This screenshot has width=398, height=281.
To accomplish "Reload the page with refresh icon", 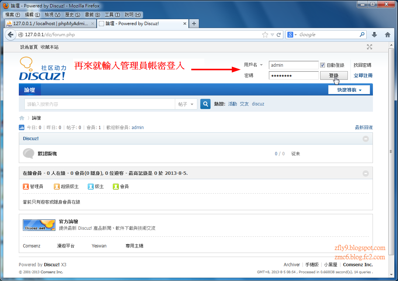I will [x=279, y=35].
